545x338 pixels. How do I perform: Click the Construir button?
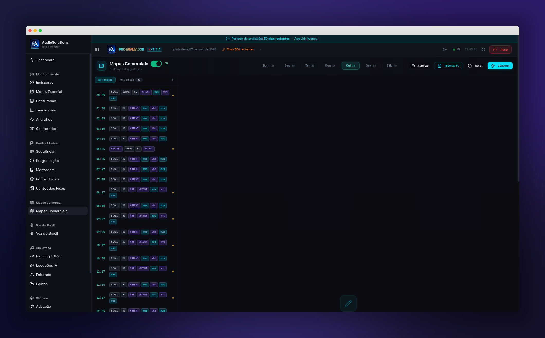click(x=500, y=66)
